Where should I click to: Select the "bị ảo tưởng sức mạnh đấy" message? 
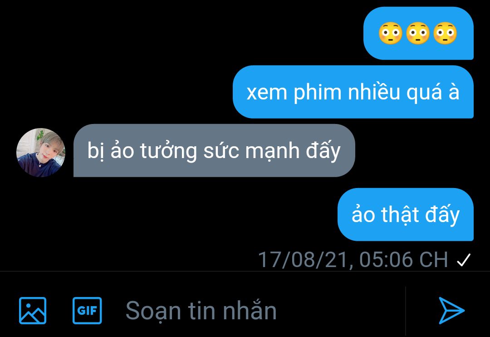pos(214,150)
